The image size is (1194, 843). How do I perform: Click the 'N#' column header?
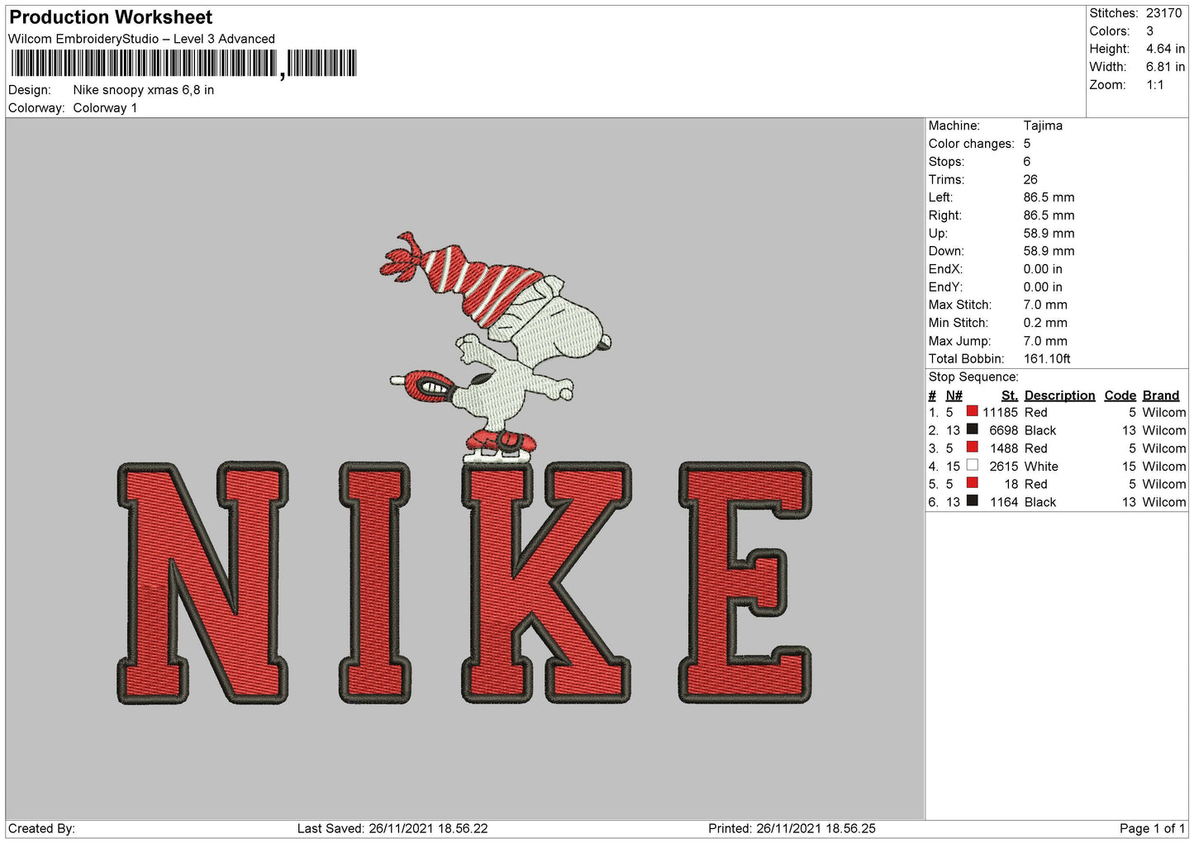click(954, 395)
